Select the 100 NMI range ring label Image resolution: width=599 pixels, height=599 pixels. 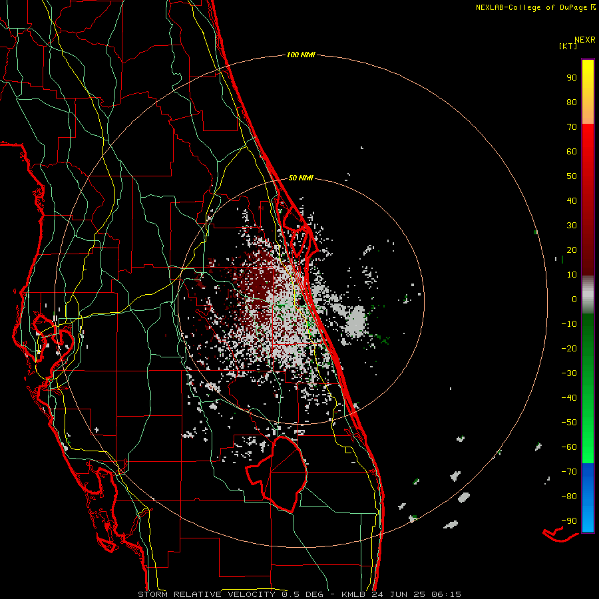[x=301, y=55]
